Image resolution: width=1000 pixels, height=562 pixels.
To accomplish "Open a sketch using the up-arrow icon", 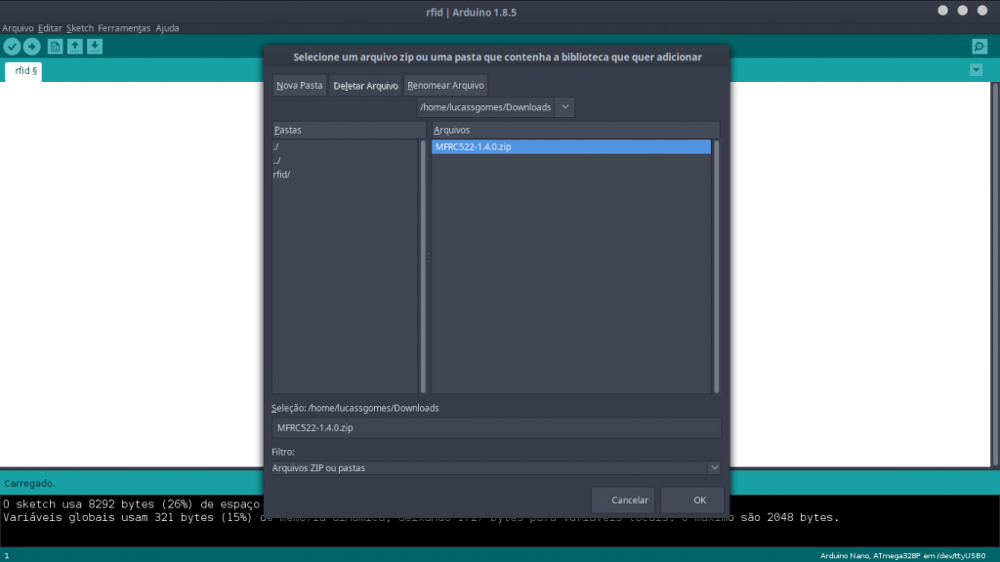I will (x=74, y=46).
